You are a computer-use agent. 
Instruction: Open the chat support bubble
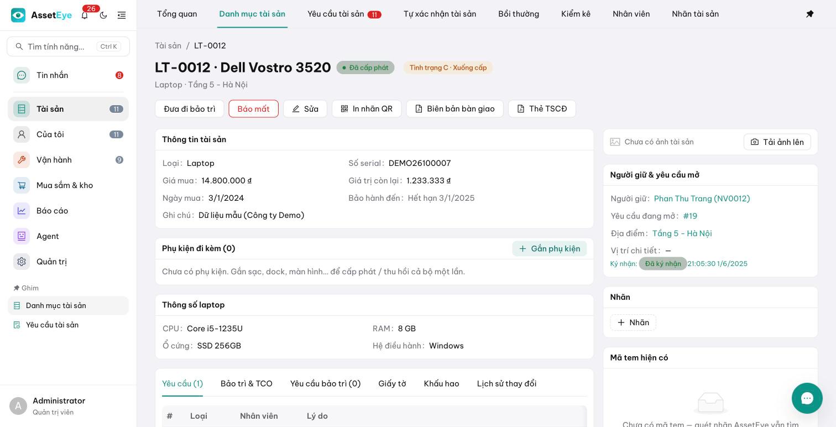(x=807, y=398)
